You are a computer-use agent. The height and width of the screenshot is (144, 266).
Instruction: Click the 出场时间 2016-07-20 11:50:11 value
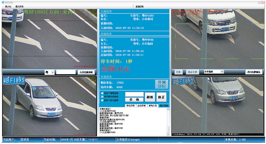[129, 55]
